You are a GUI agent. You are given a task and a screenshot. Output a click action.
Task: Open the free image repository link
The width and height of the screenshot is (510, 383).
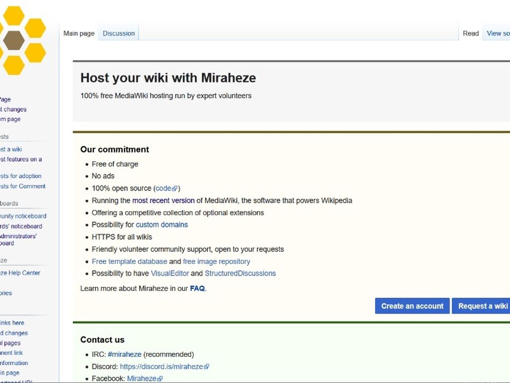pyautogui.click(x=216, y=261)
